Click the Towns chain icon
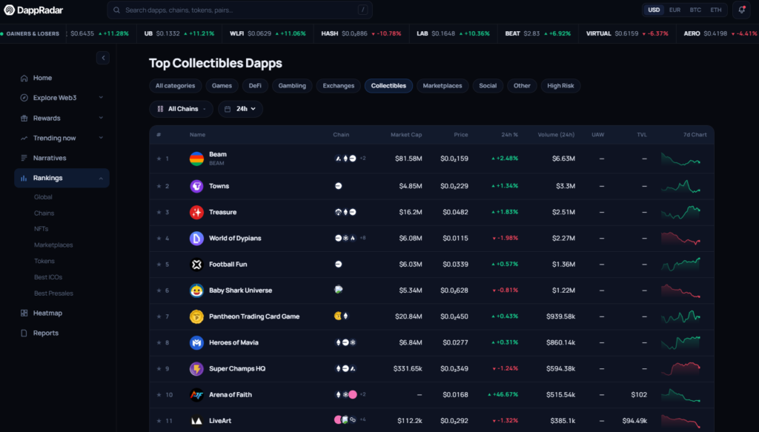The height and width of the screenshot is (432, 759). [x=338, y=186]
